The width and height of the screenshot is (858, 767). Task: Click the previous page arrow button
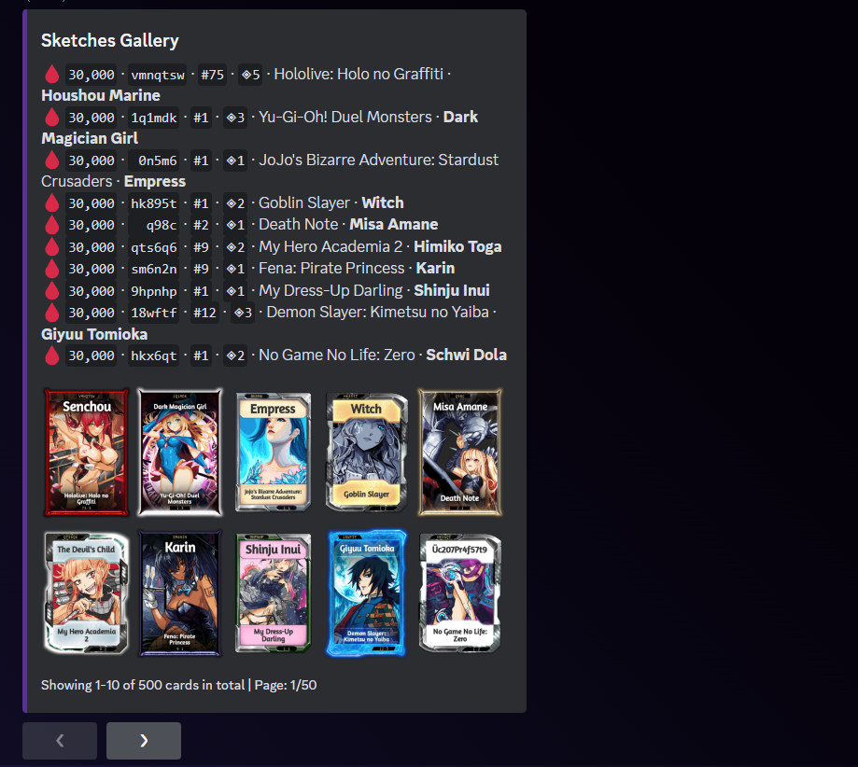pos(60,740)
